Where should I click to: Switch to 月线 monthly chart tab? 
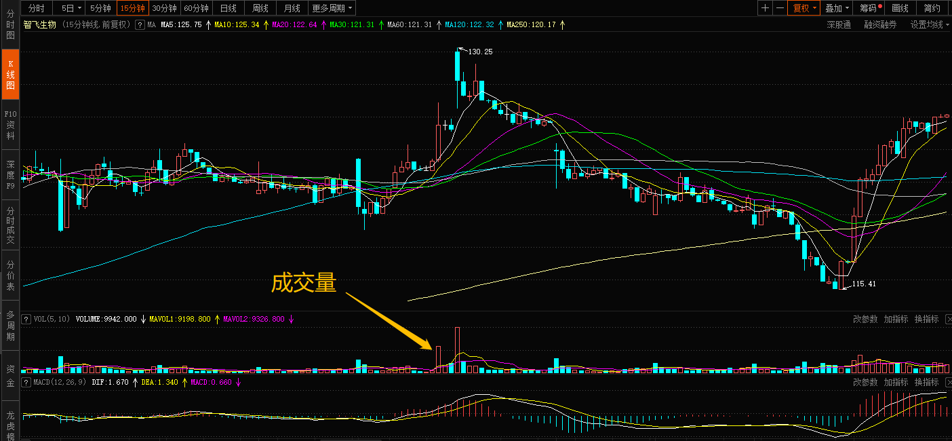click(x=292, y=8)
